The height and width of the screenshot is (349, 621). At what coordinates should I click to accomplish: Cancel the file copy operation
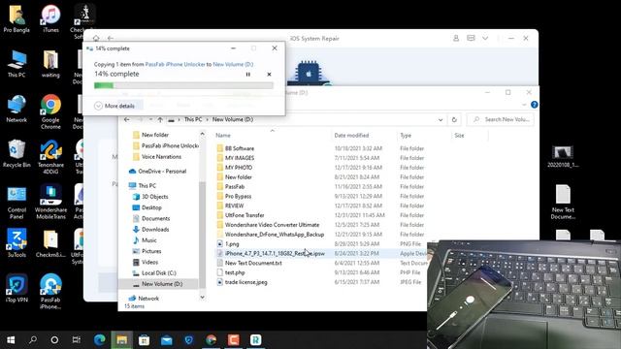click(x=269, y=75)
